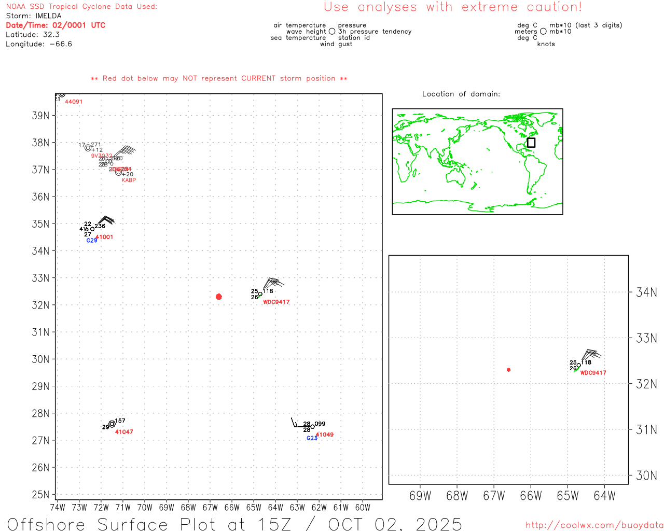Click the red dot disclaimer note text
Image resolution: width=664 pixels, height=531 pixels.
coord(219,78)
